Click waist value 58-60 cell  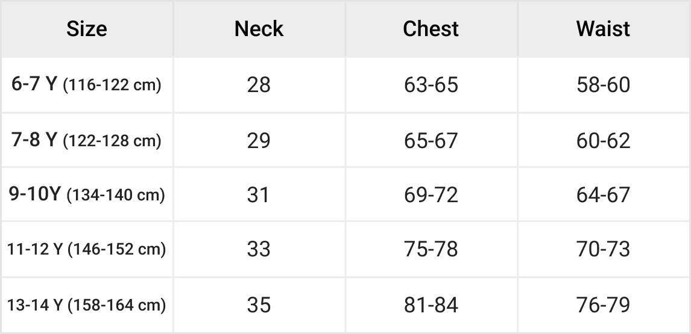(603, 85)
